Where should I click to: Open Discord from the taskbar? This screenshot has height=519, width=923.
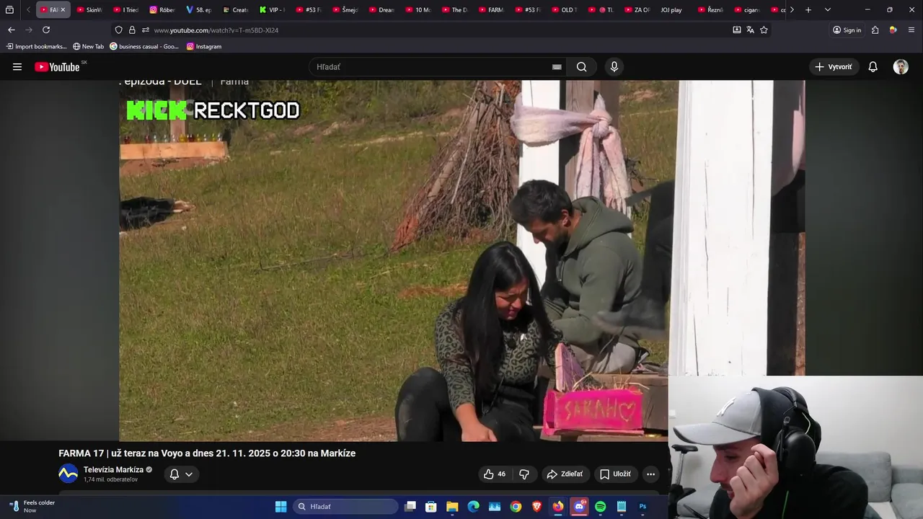(x=579, y=507)
